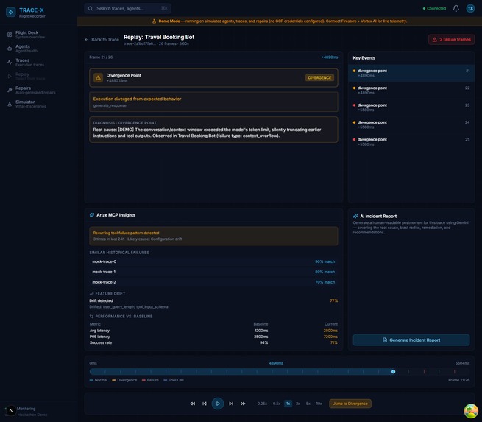Screen dimensions: 482x422
Task: Click the DIVERGENCE tag badge
Action: (x=319, y=77)
